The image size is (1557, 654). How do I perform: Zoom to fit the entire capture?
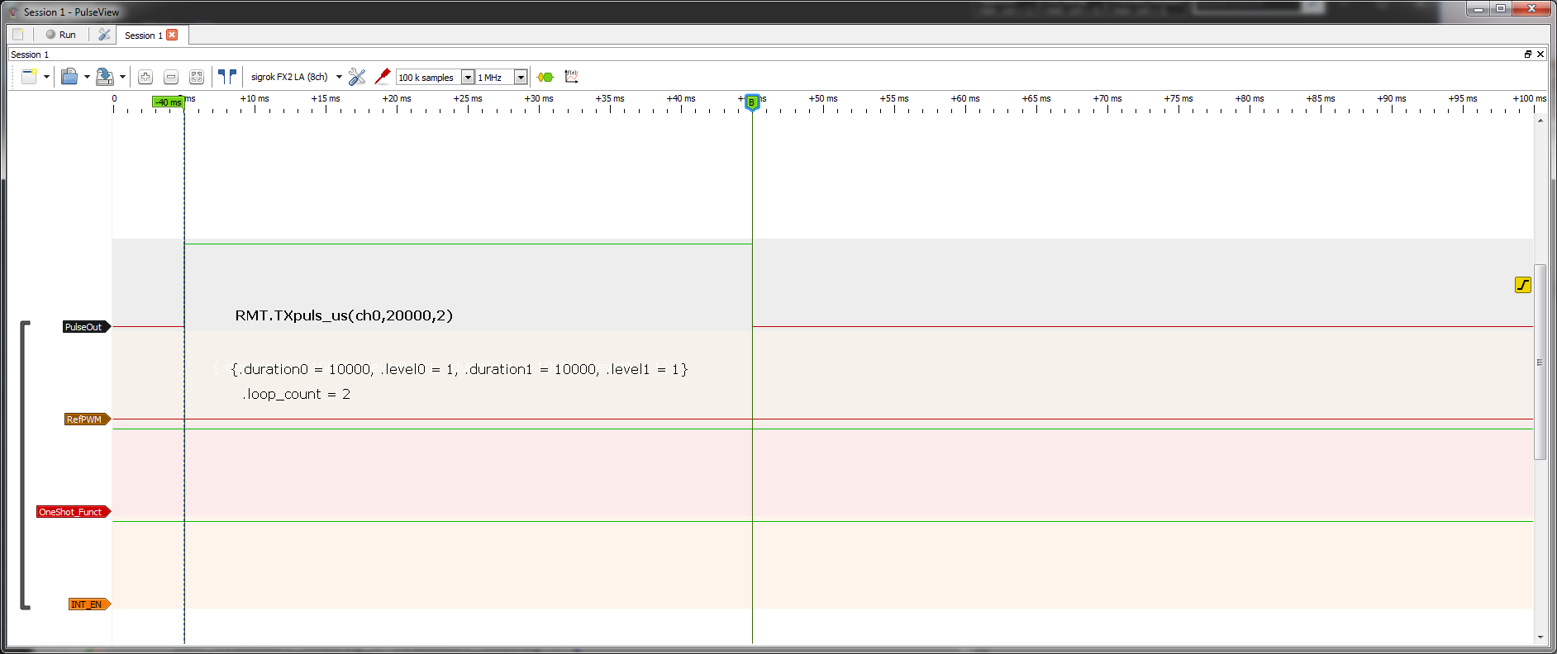tap(197, 77)
